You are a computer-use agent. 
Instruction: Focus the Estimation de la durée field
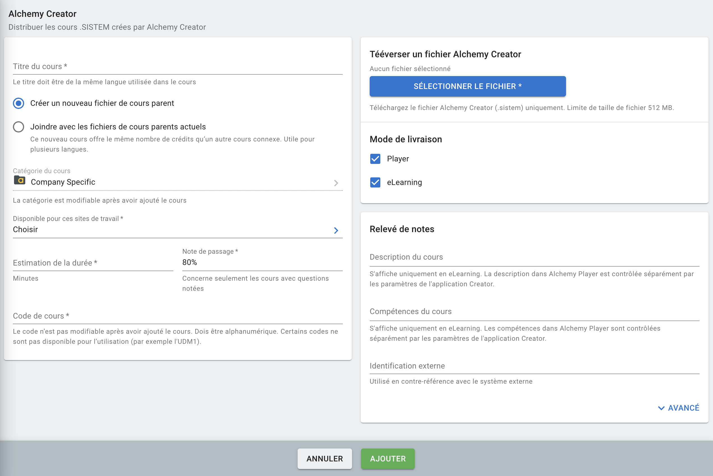pos(93,263)
